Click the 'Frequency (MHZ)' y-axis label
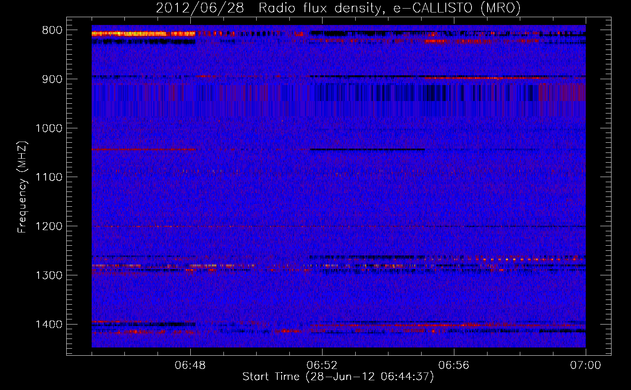Image resolution: width=631 pixels, height=390 pixels. pos(22,187)
